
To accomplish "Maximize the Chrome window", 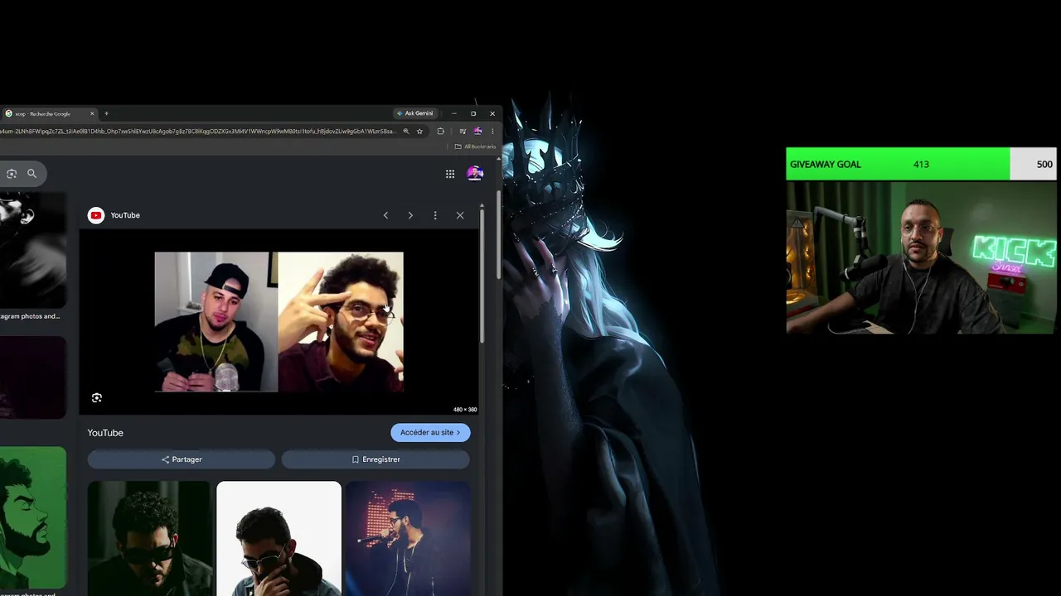I will pyautogui.click(x=473, y=113).
